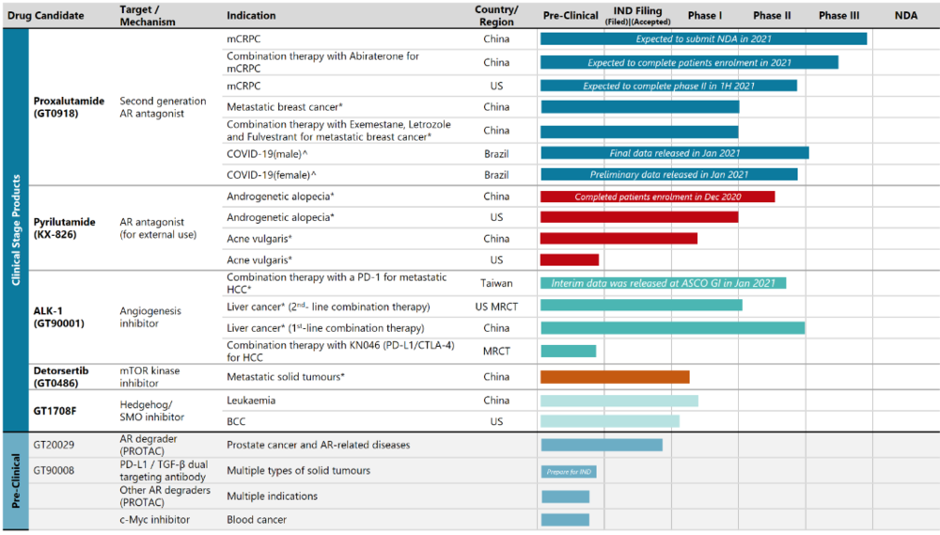The height and width of the screenshot is (535, 940).
Task: Click the 'Final data released in Jan 2021' bar
Action: pyautogui.click(x=674, y=153)
